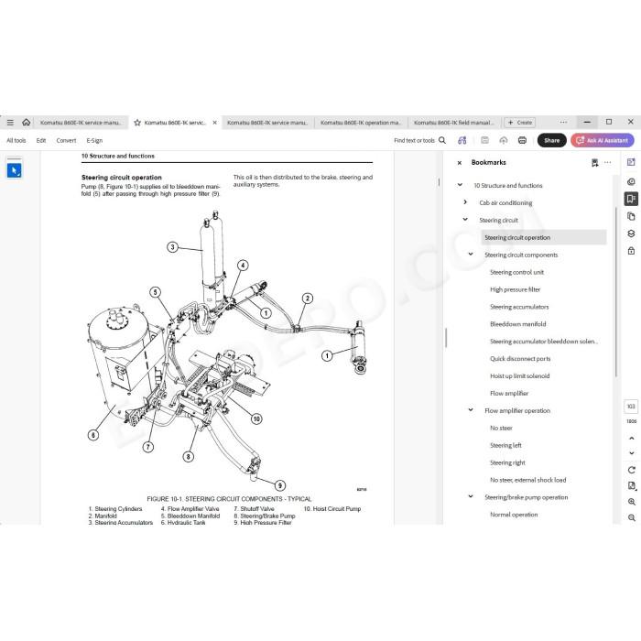The height and width of the screenshot is (641, 641).
Task: Open page thumbnails icon in right rail
Action: [x=631, y=216]
